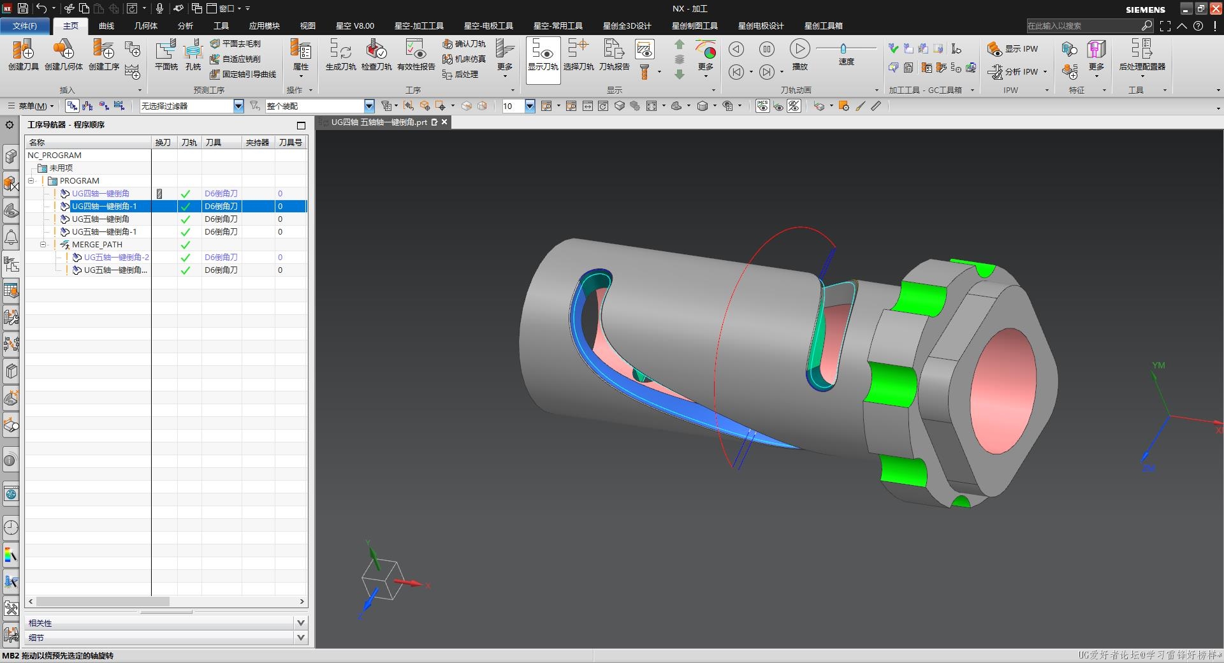Open the selection filter dropdown 无选择过滤器
Screen dimensions: 1224x663
(238, 106)
